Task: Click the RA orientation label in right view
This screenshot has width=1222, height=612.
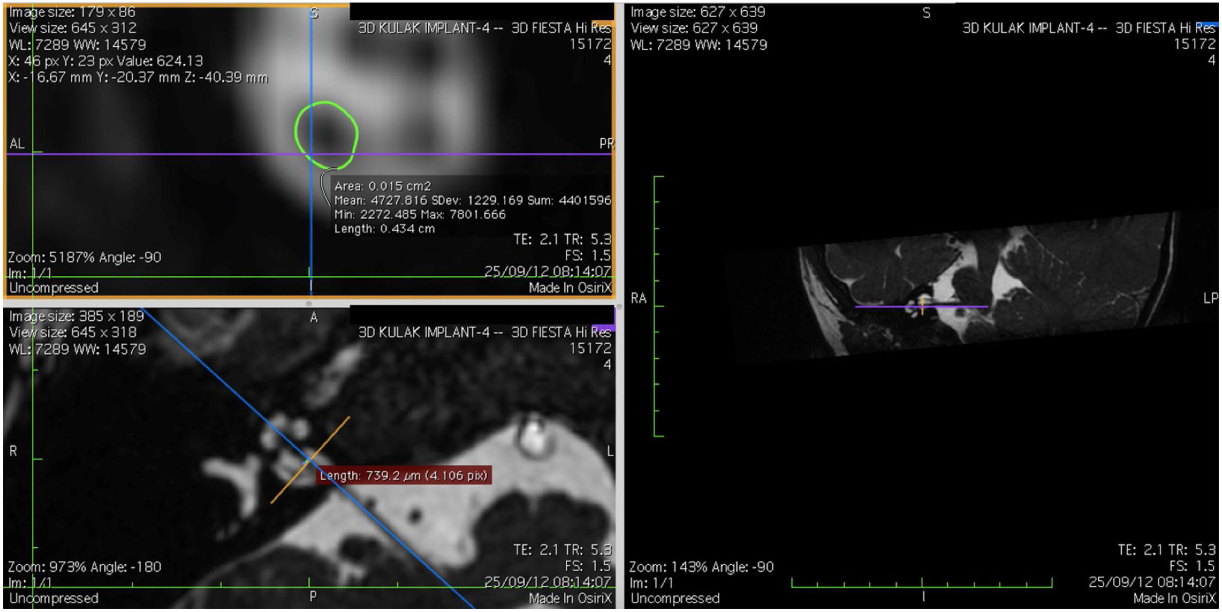Action: point(638,298)
